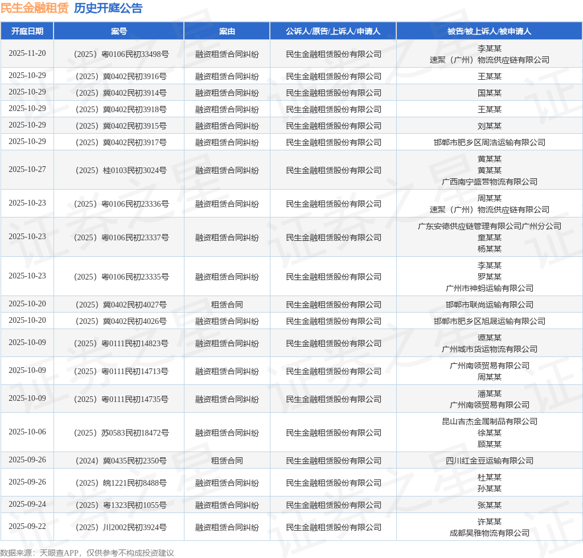The height and width of the screenshot is (558, 583).
Task: Click defendant 刘某某
Action: pyautogui.click(x=489, y=126)
